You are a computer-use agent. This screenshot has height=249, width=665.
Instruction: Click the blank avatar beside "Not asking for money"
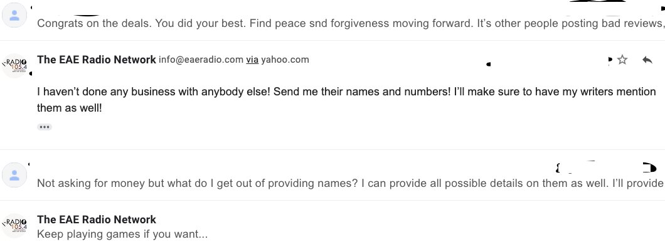click(14, 175)
